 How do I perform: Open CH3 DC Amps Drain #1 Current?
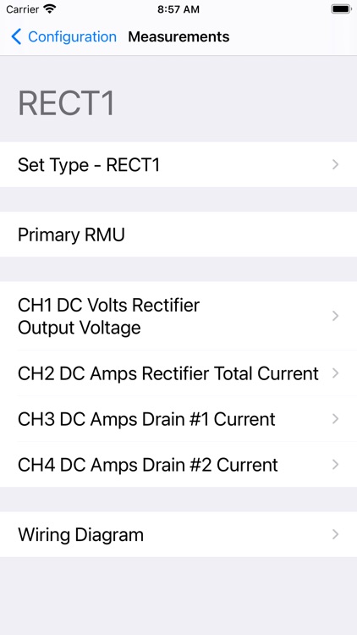click(x=178, y=419)
